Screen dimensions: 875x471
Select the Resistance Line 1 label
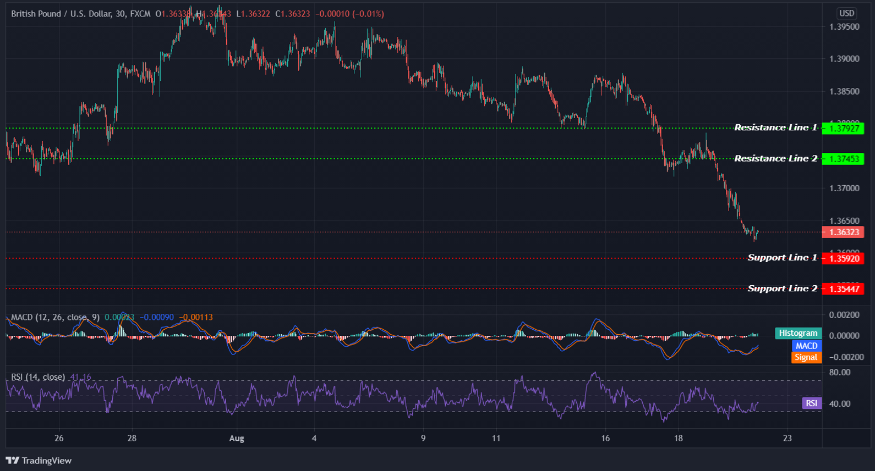(x=775, y=128)
